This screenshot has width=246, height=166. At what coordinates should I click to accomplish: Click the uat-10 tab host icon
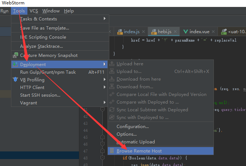(224, 32)
